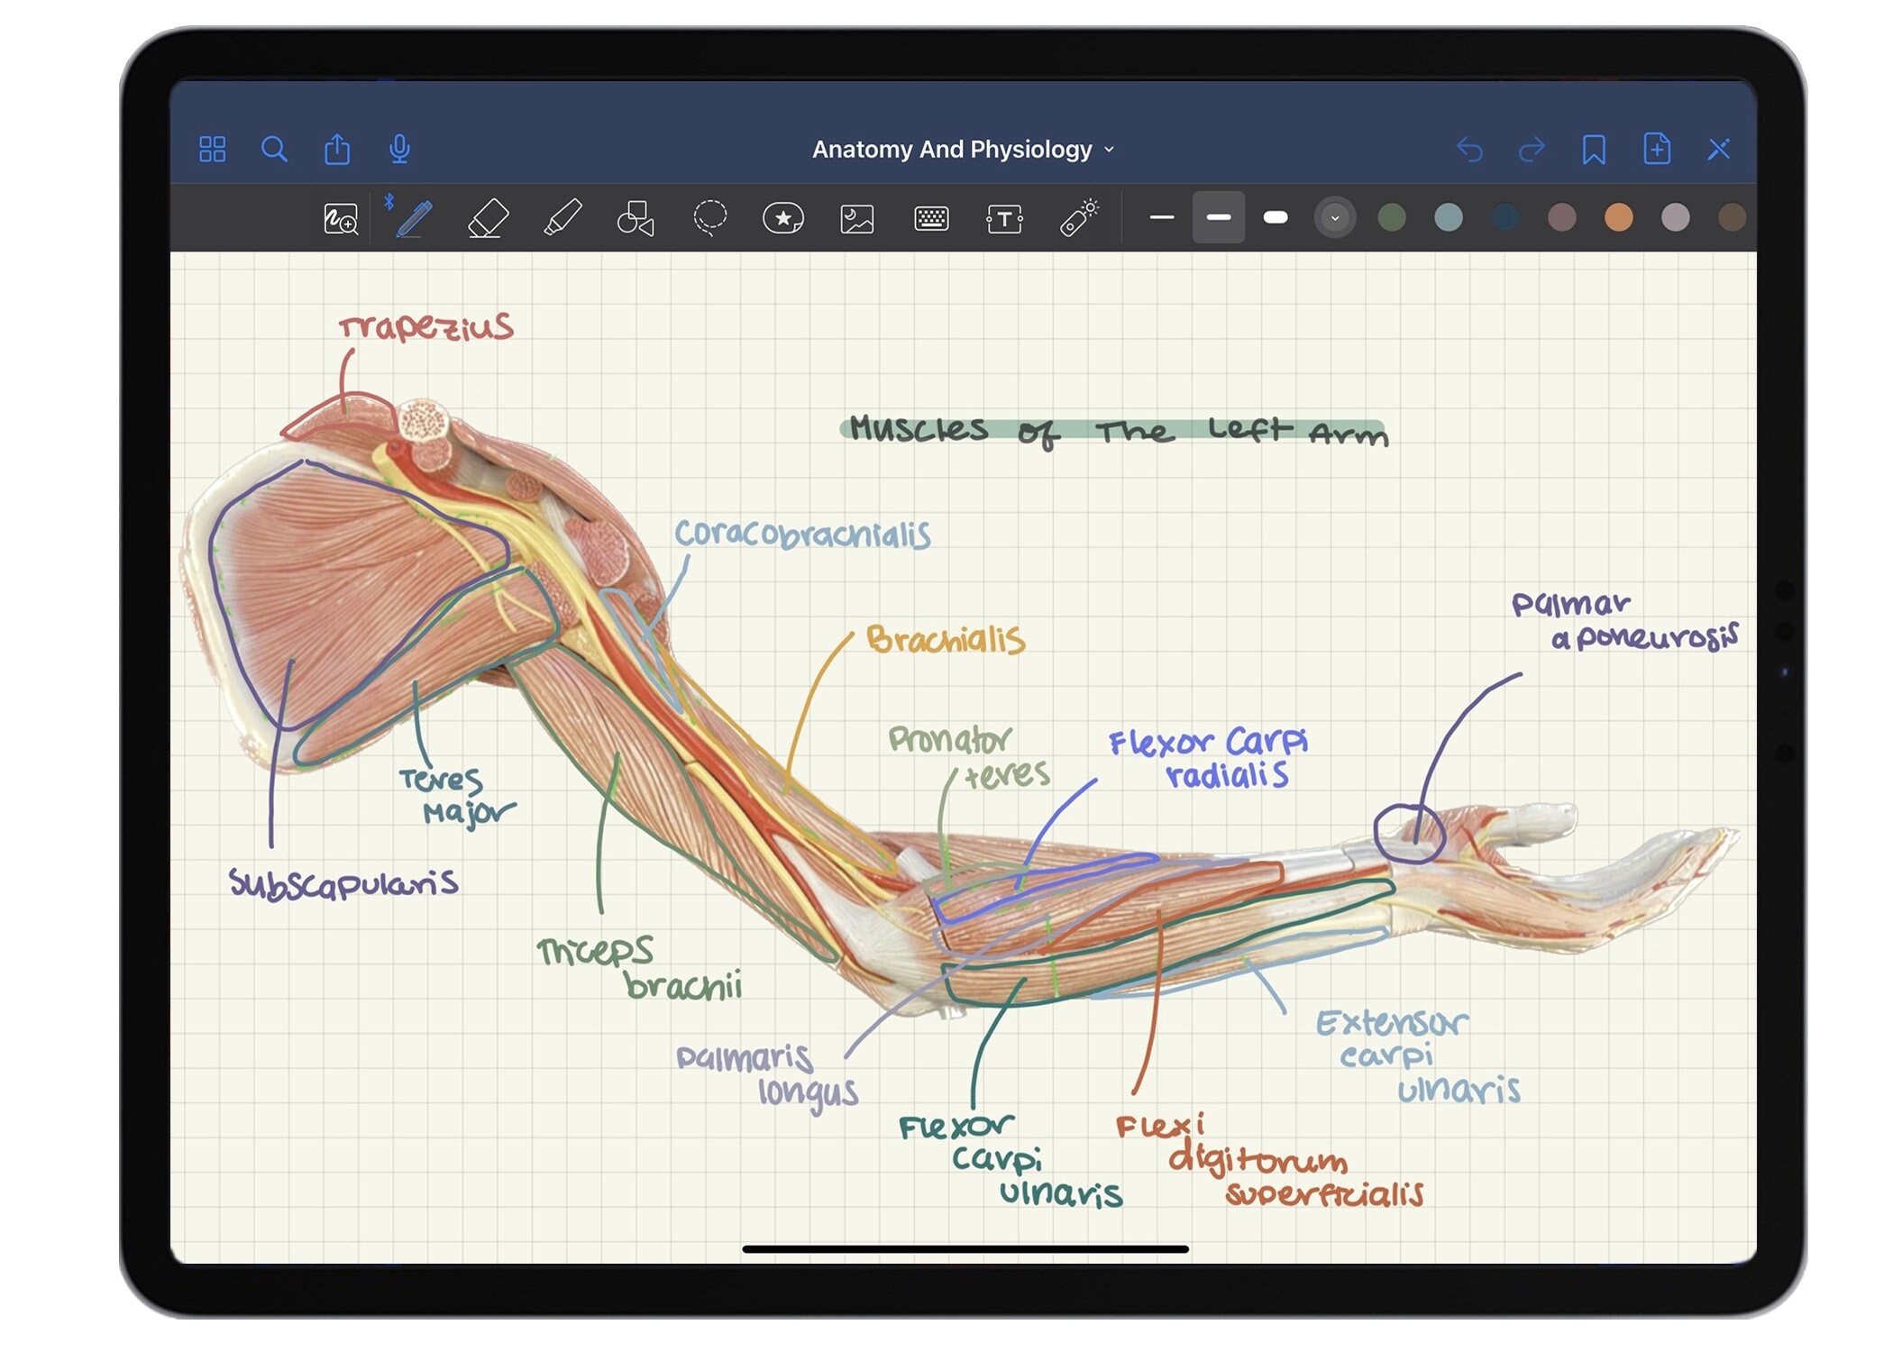Viewport: 1893px width, 1352px height.
Task: Open the Elements sticker tool
Action: (782, 218)
